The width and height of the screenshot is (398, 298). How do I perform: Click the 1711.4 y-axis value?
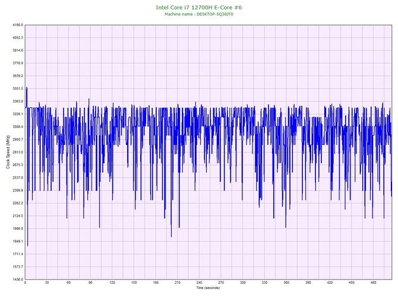coord(18,254)
